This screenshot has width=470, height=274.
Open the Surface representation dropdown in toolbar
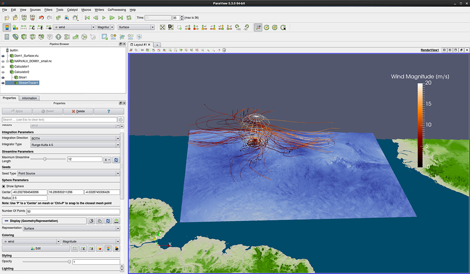[x=136, y=27]
